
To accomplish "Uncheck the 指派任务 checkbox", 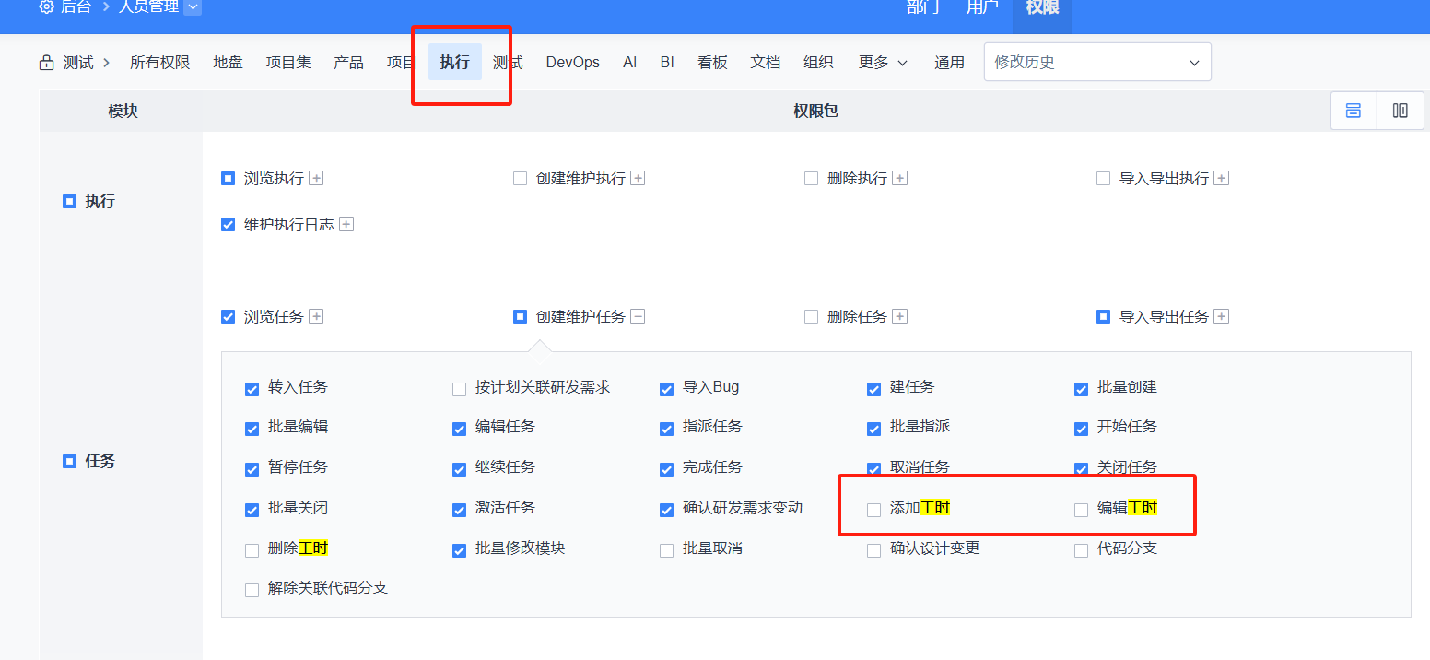I will (x=666, y=429).
